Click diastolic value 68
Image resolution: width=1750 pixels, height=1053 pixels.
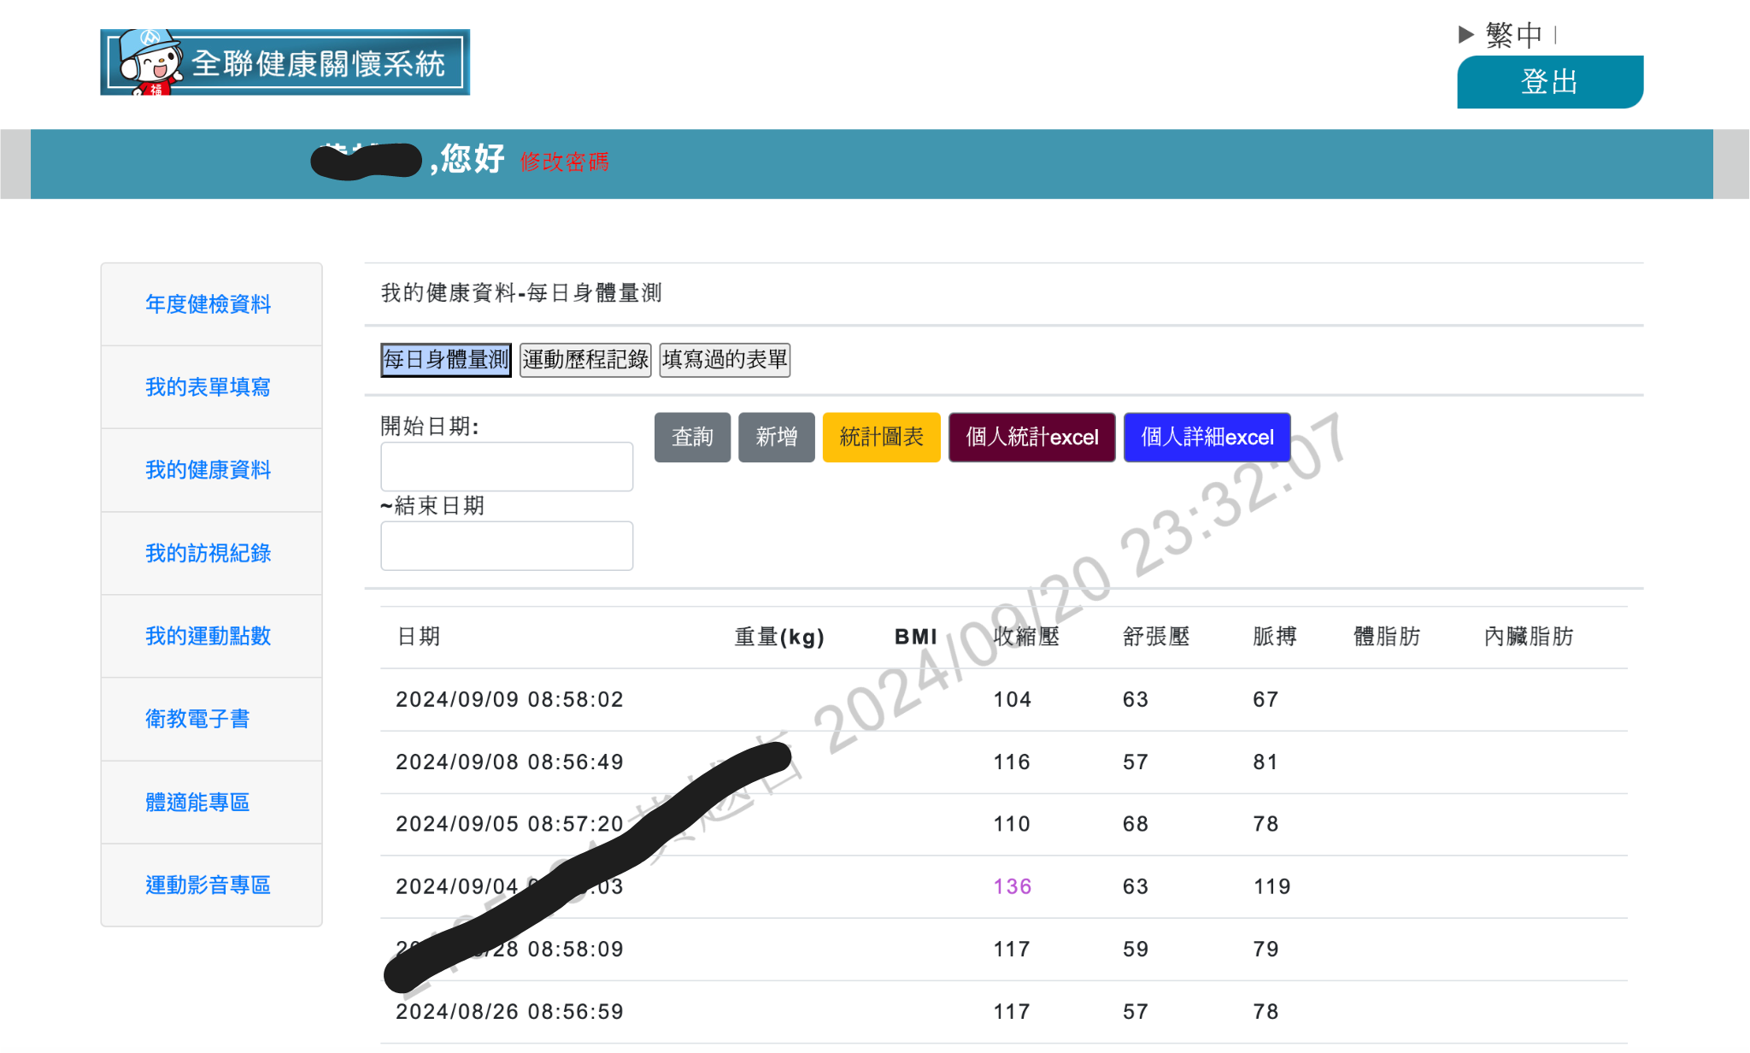tap(1136, 825)
